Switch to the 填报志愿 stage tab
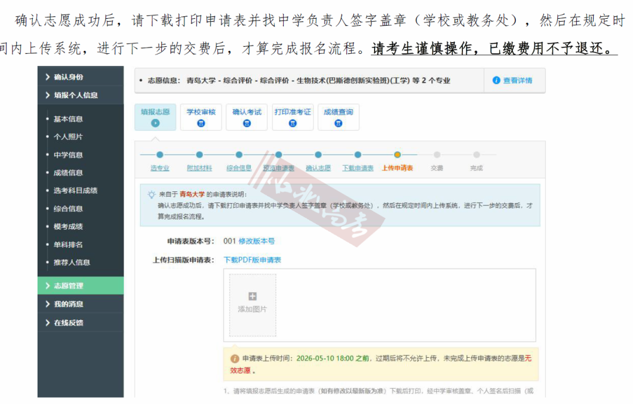This screenshot has width=633, height=404. (x=155, y=117)
